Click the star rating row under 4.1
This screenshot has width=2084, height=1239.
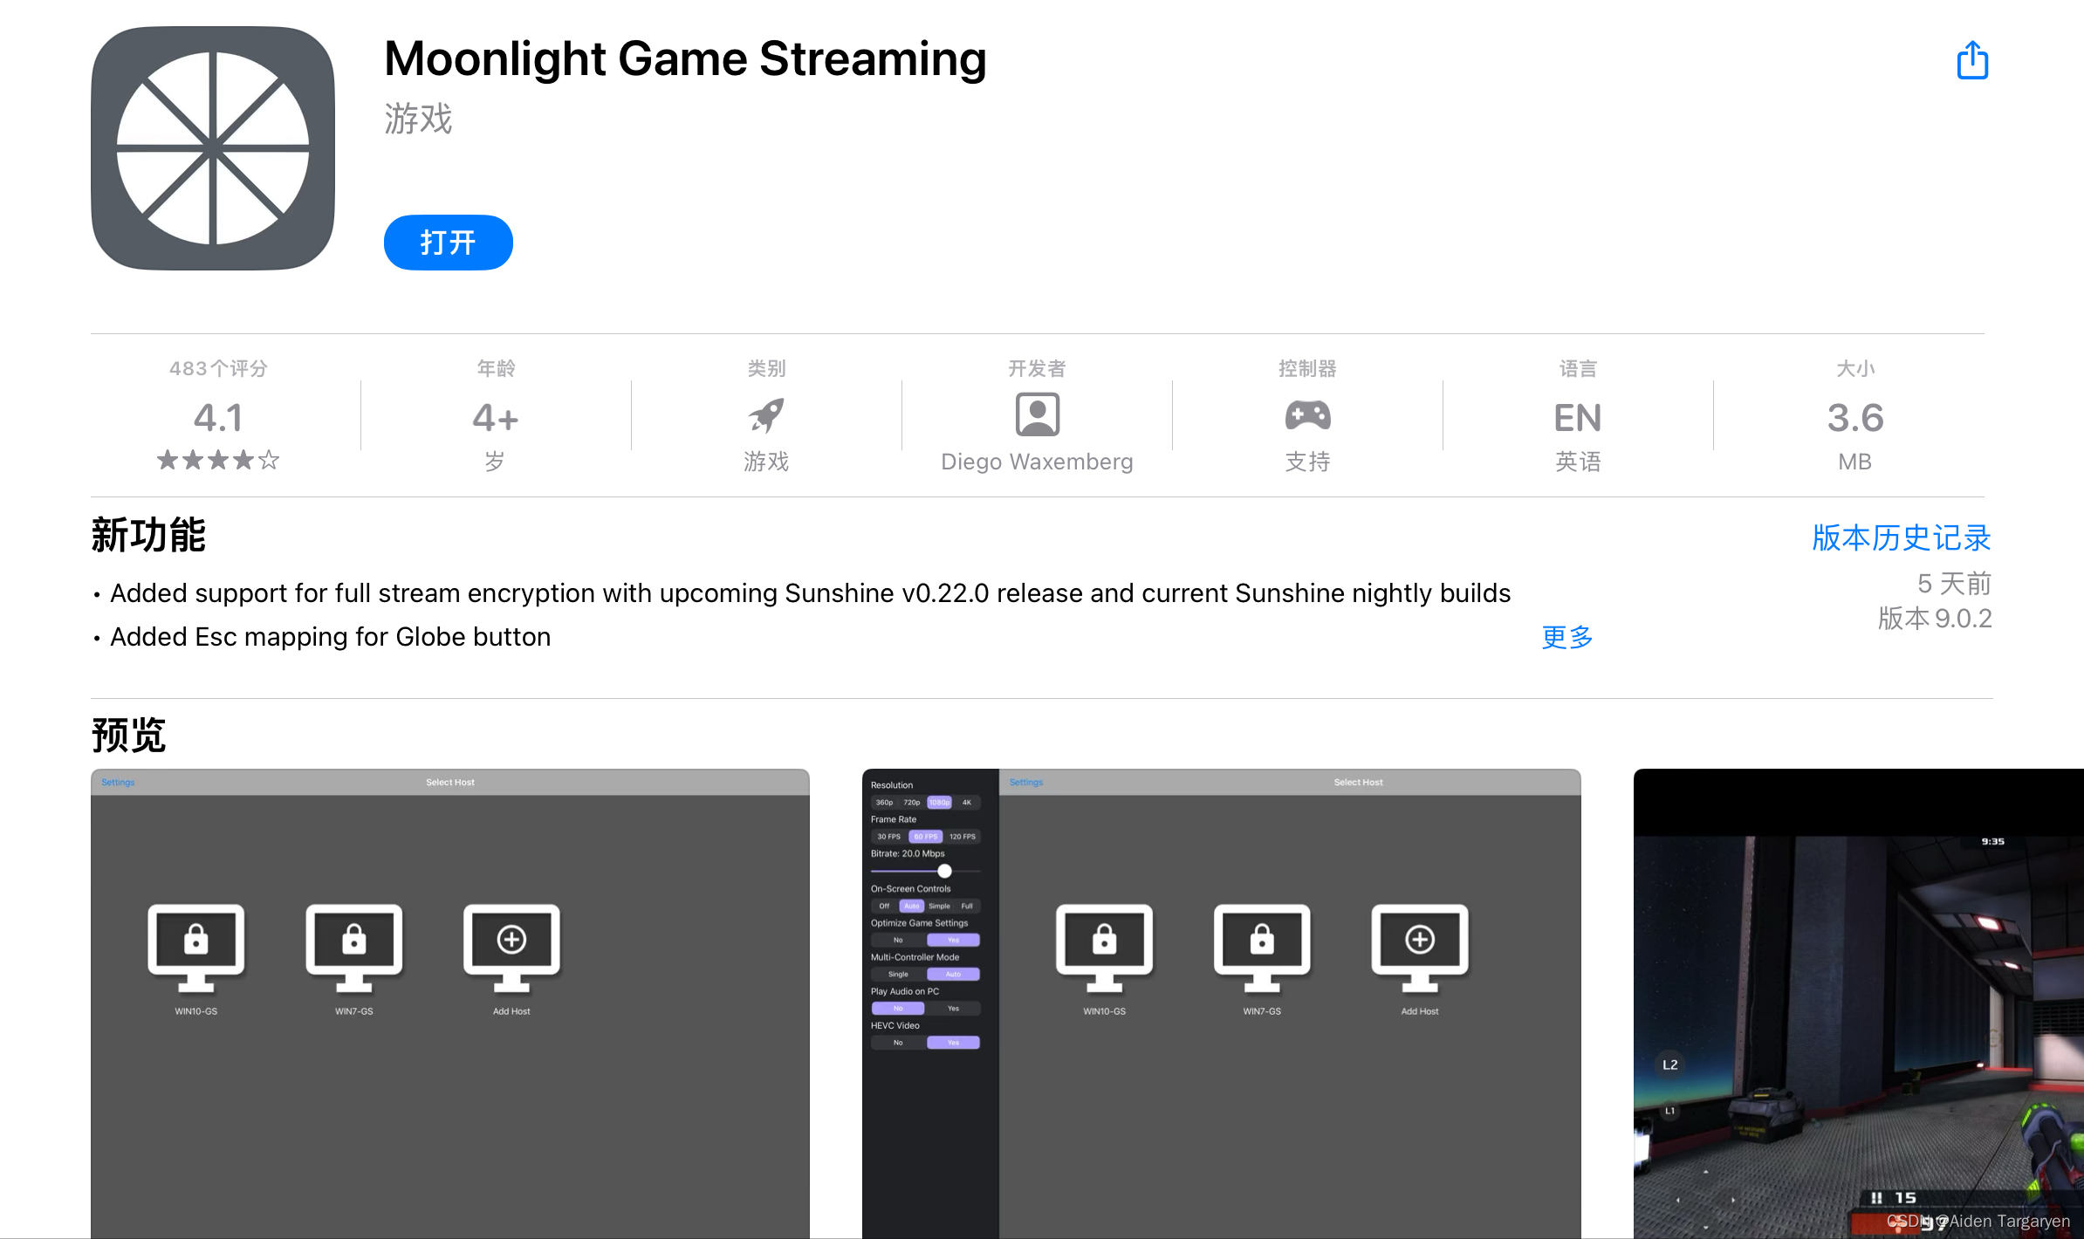[x=218, y=460]
